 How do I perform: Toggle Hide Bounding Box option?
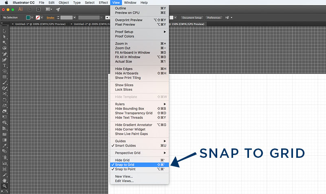click(x=139, y=109)
